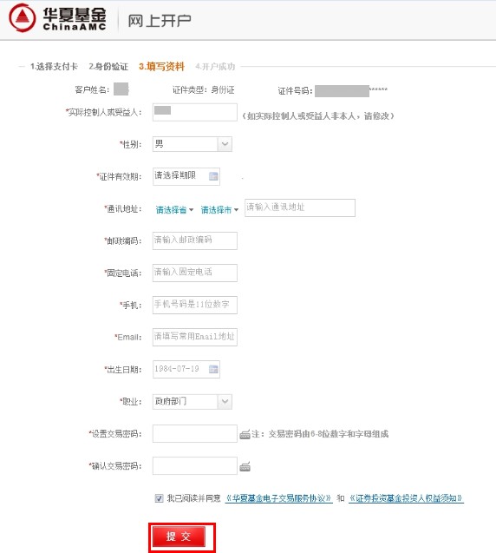This screenshot has height=553, width=496.
Task: Open the calendar icon for 证件有效期
Action: 213,176
